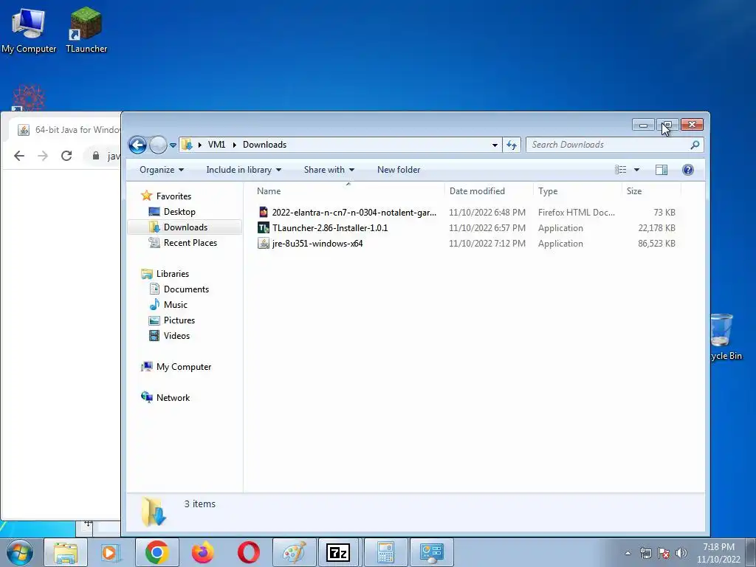Select VM1 in the address breadcrumb

216,145
